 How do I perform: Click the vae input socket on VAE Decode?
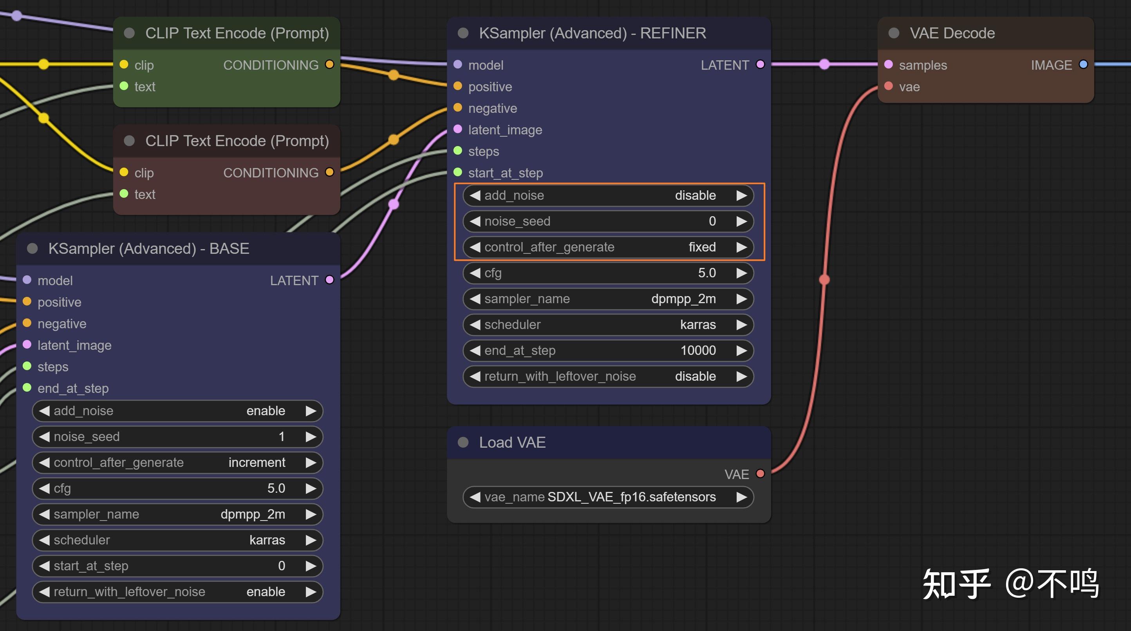coord(888,86)
